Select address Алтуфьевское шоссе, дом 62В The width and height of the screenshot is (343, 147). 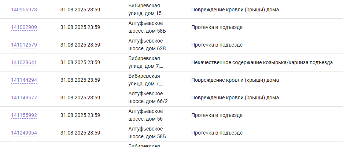147,45
